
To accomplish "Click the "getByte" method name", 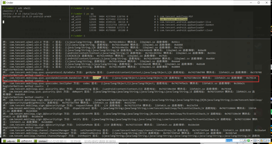I will 91,72.
